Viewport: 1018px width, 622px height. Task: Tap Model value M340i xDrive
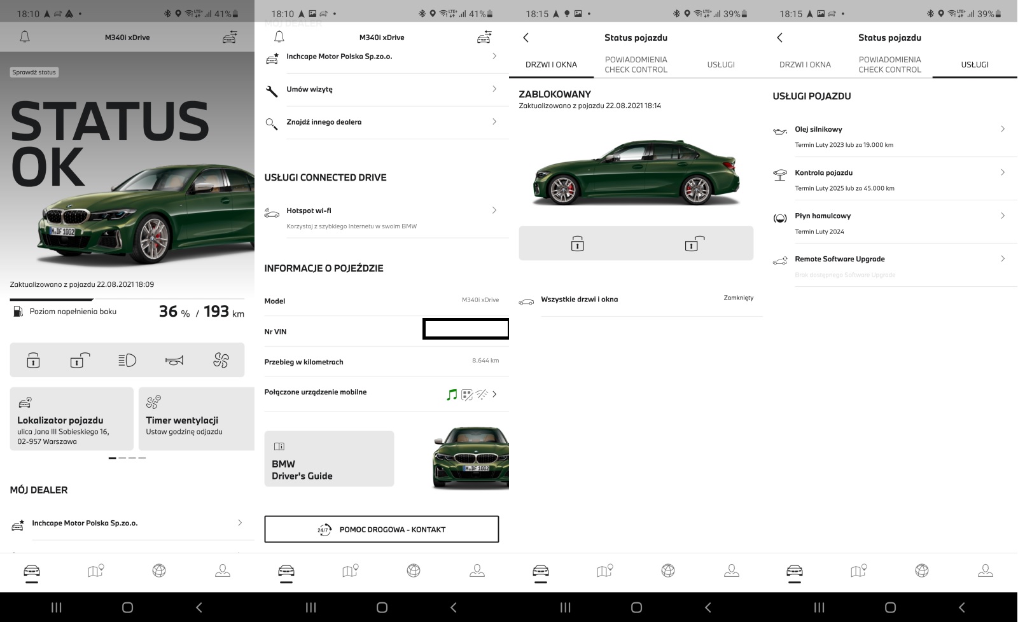[x=480, y=300]
